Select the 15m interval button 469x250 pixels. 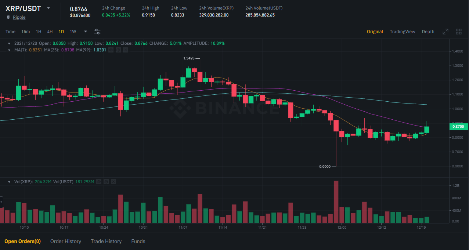tap(25, 32)
